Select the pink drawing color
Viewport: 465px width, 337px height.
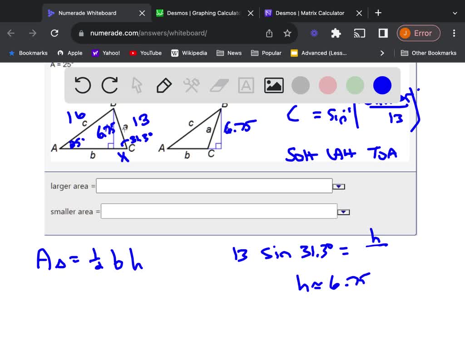pos(327,85)
